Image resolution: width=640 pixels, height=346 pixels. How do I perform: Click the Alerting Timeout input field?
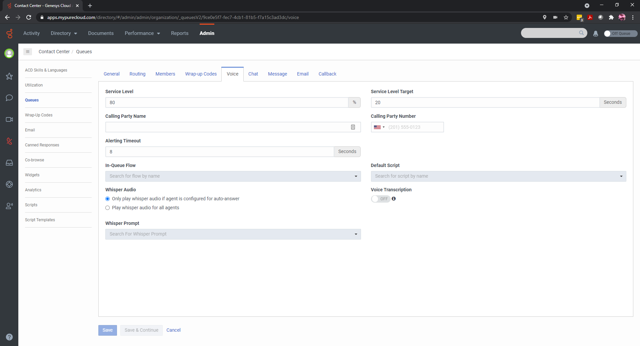click(219, 152)
